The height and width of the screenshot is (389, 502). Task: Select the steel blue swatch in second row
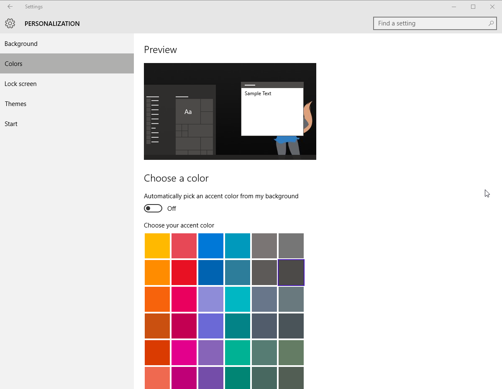pyautogui.click(x=238, y=273)
